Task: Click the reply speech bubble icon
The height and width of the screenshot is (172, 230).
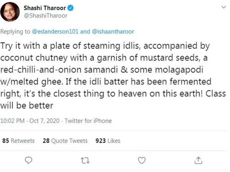Action: tap(29, 160)
